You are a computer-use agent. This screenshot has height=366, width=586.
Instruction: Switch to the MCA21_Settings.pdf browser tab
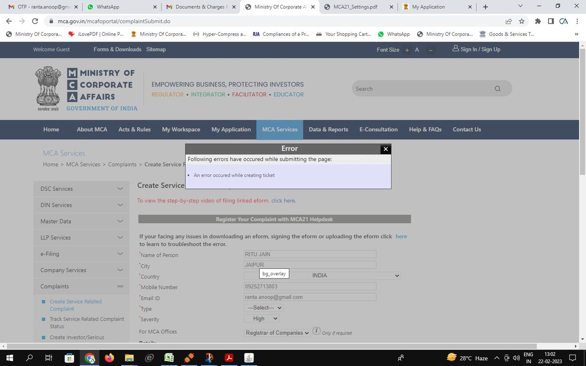[356, 7]
